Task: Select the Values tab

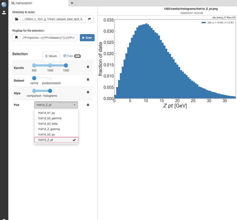Action: tap(51, 56)
